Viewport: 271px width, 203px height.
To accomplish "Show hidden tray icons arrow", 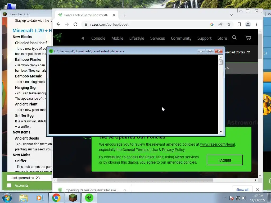I will pyautogui.click(x=225, y=198).
